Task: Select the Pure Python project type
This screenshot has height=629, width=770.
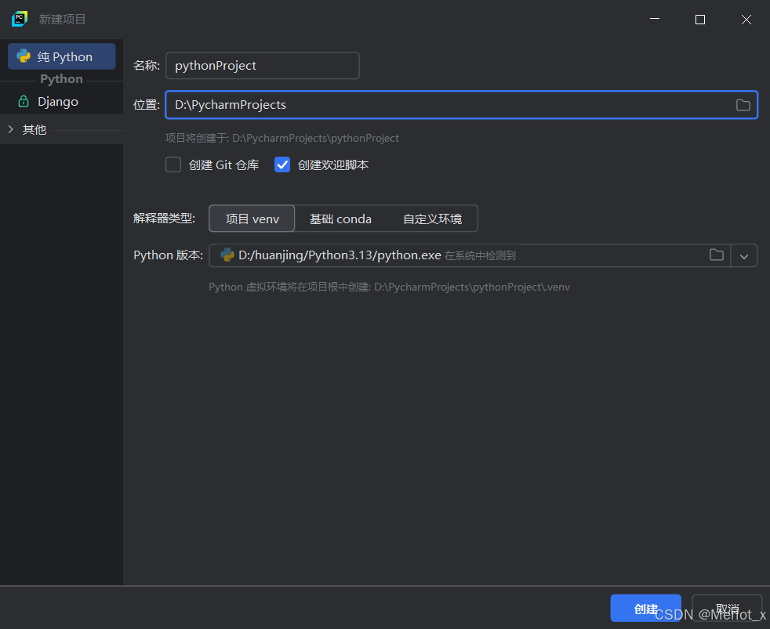Action: pos(62,56)
